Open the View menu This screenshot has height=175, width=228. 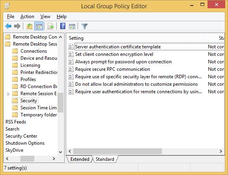45,17
